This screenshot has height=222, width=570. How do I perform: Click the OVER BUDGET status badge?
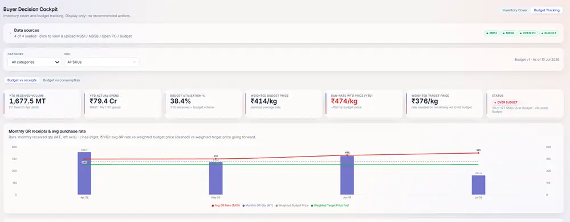(506, 102)
